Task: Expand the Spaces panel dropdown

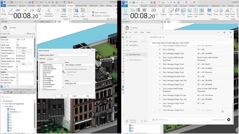Action: point(67,19)
